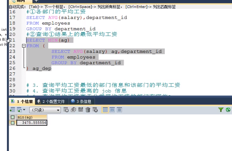Open the green filter funnel
The width and height of the screenshot is (232, 151).
[221, 110]
